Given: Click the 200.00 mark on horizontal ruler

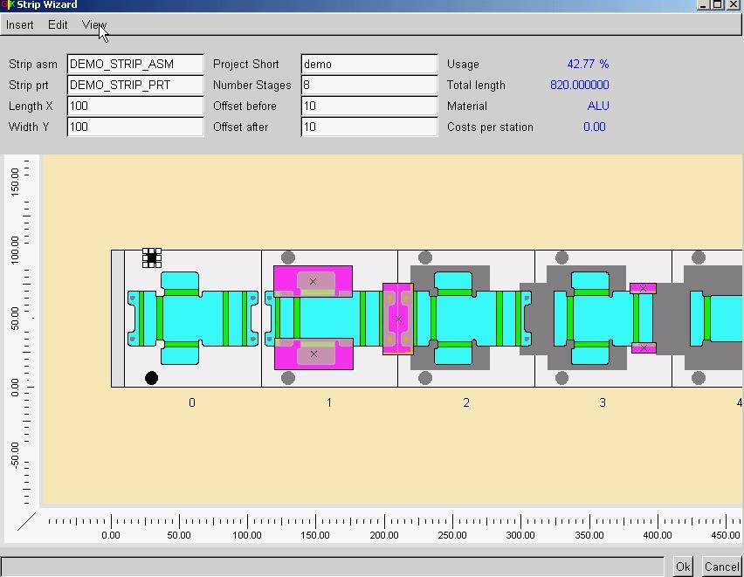Looking at the screenshot, I should 384,535.
